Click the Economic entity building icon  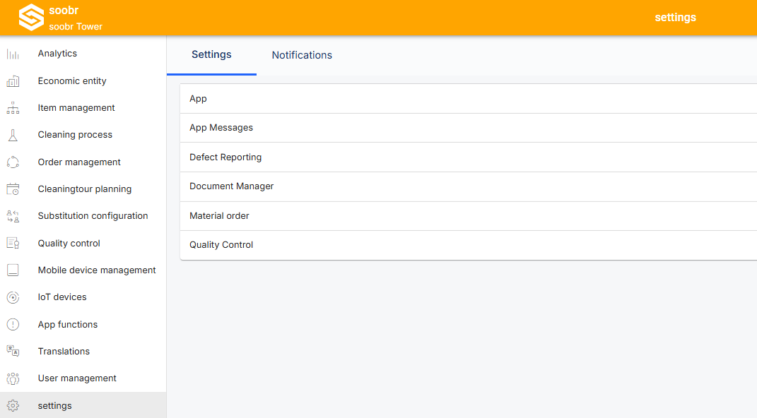coord(13,81)
